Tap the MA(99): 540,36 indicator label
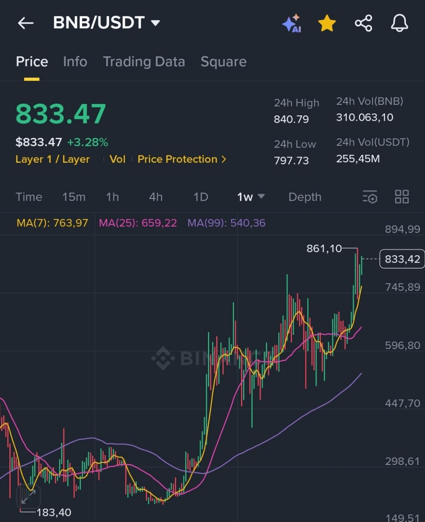The image size is (425, 522). click(226, 223)
